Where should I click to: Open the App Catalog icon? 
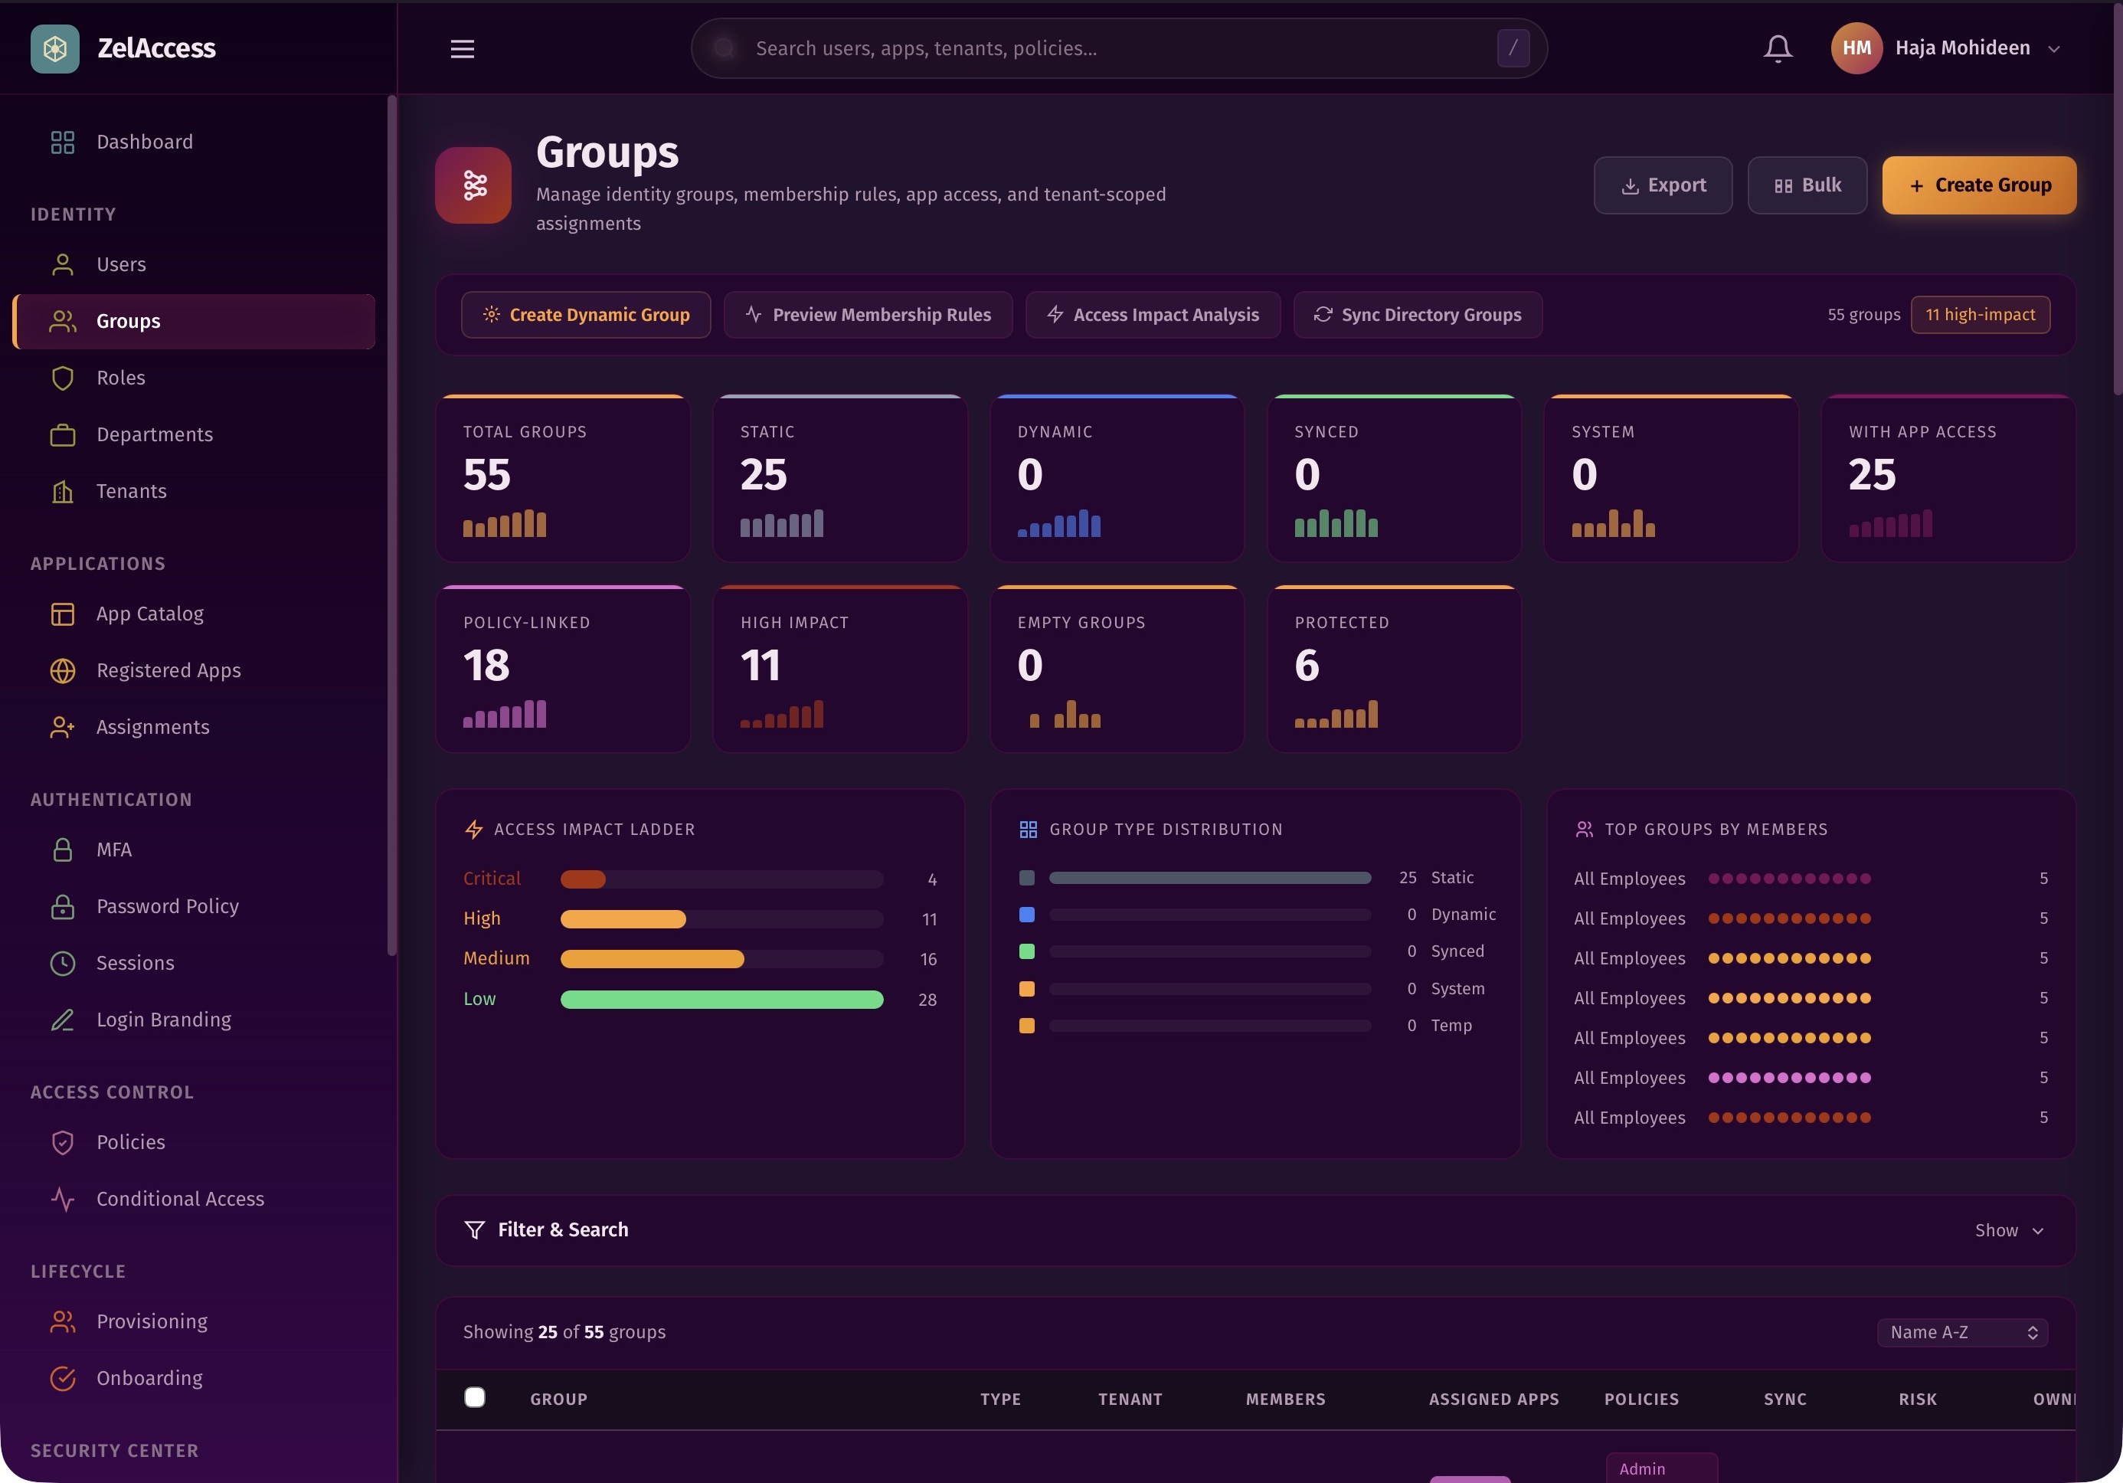click(63, 614)
